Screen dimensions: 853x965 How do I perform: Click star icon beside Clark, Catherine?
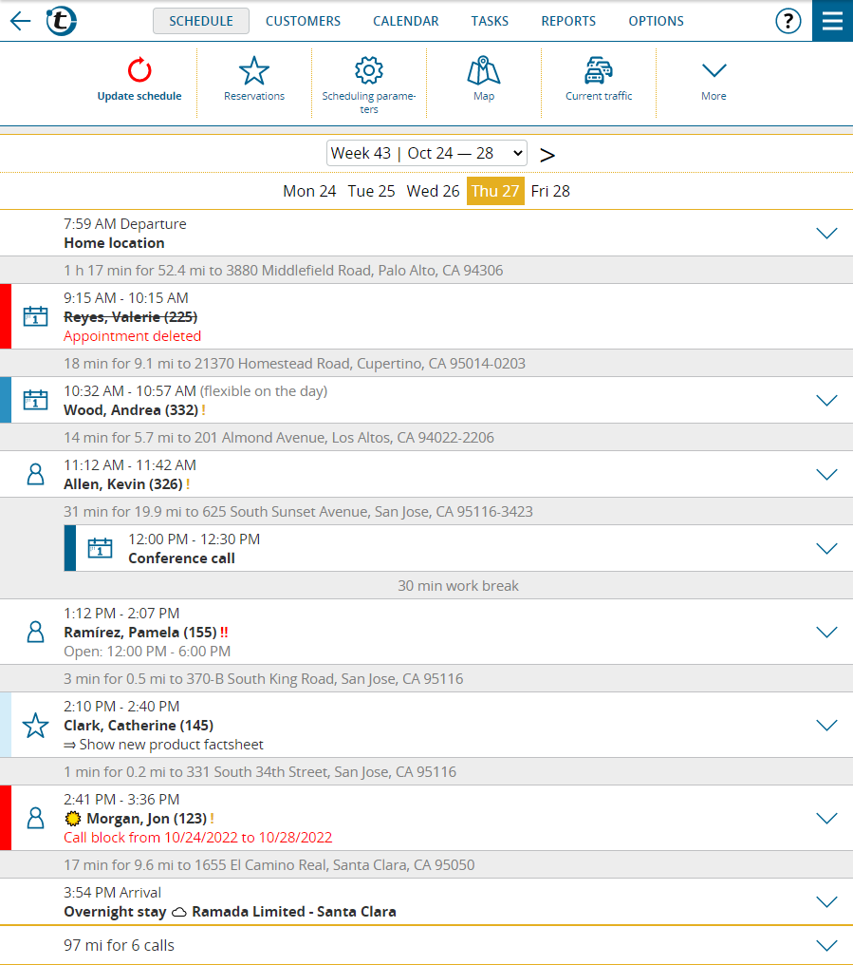point(35,726)
